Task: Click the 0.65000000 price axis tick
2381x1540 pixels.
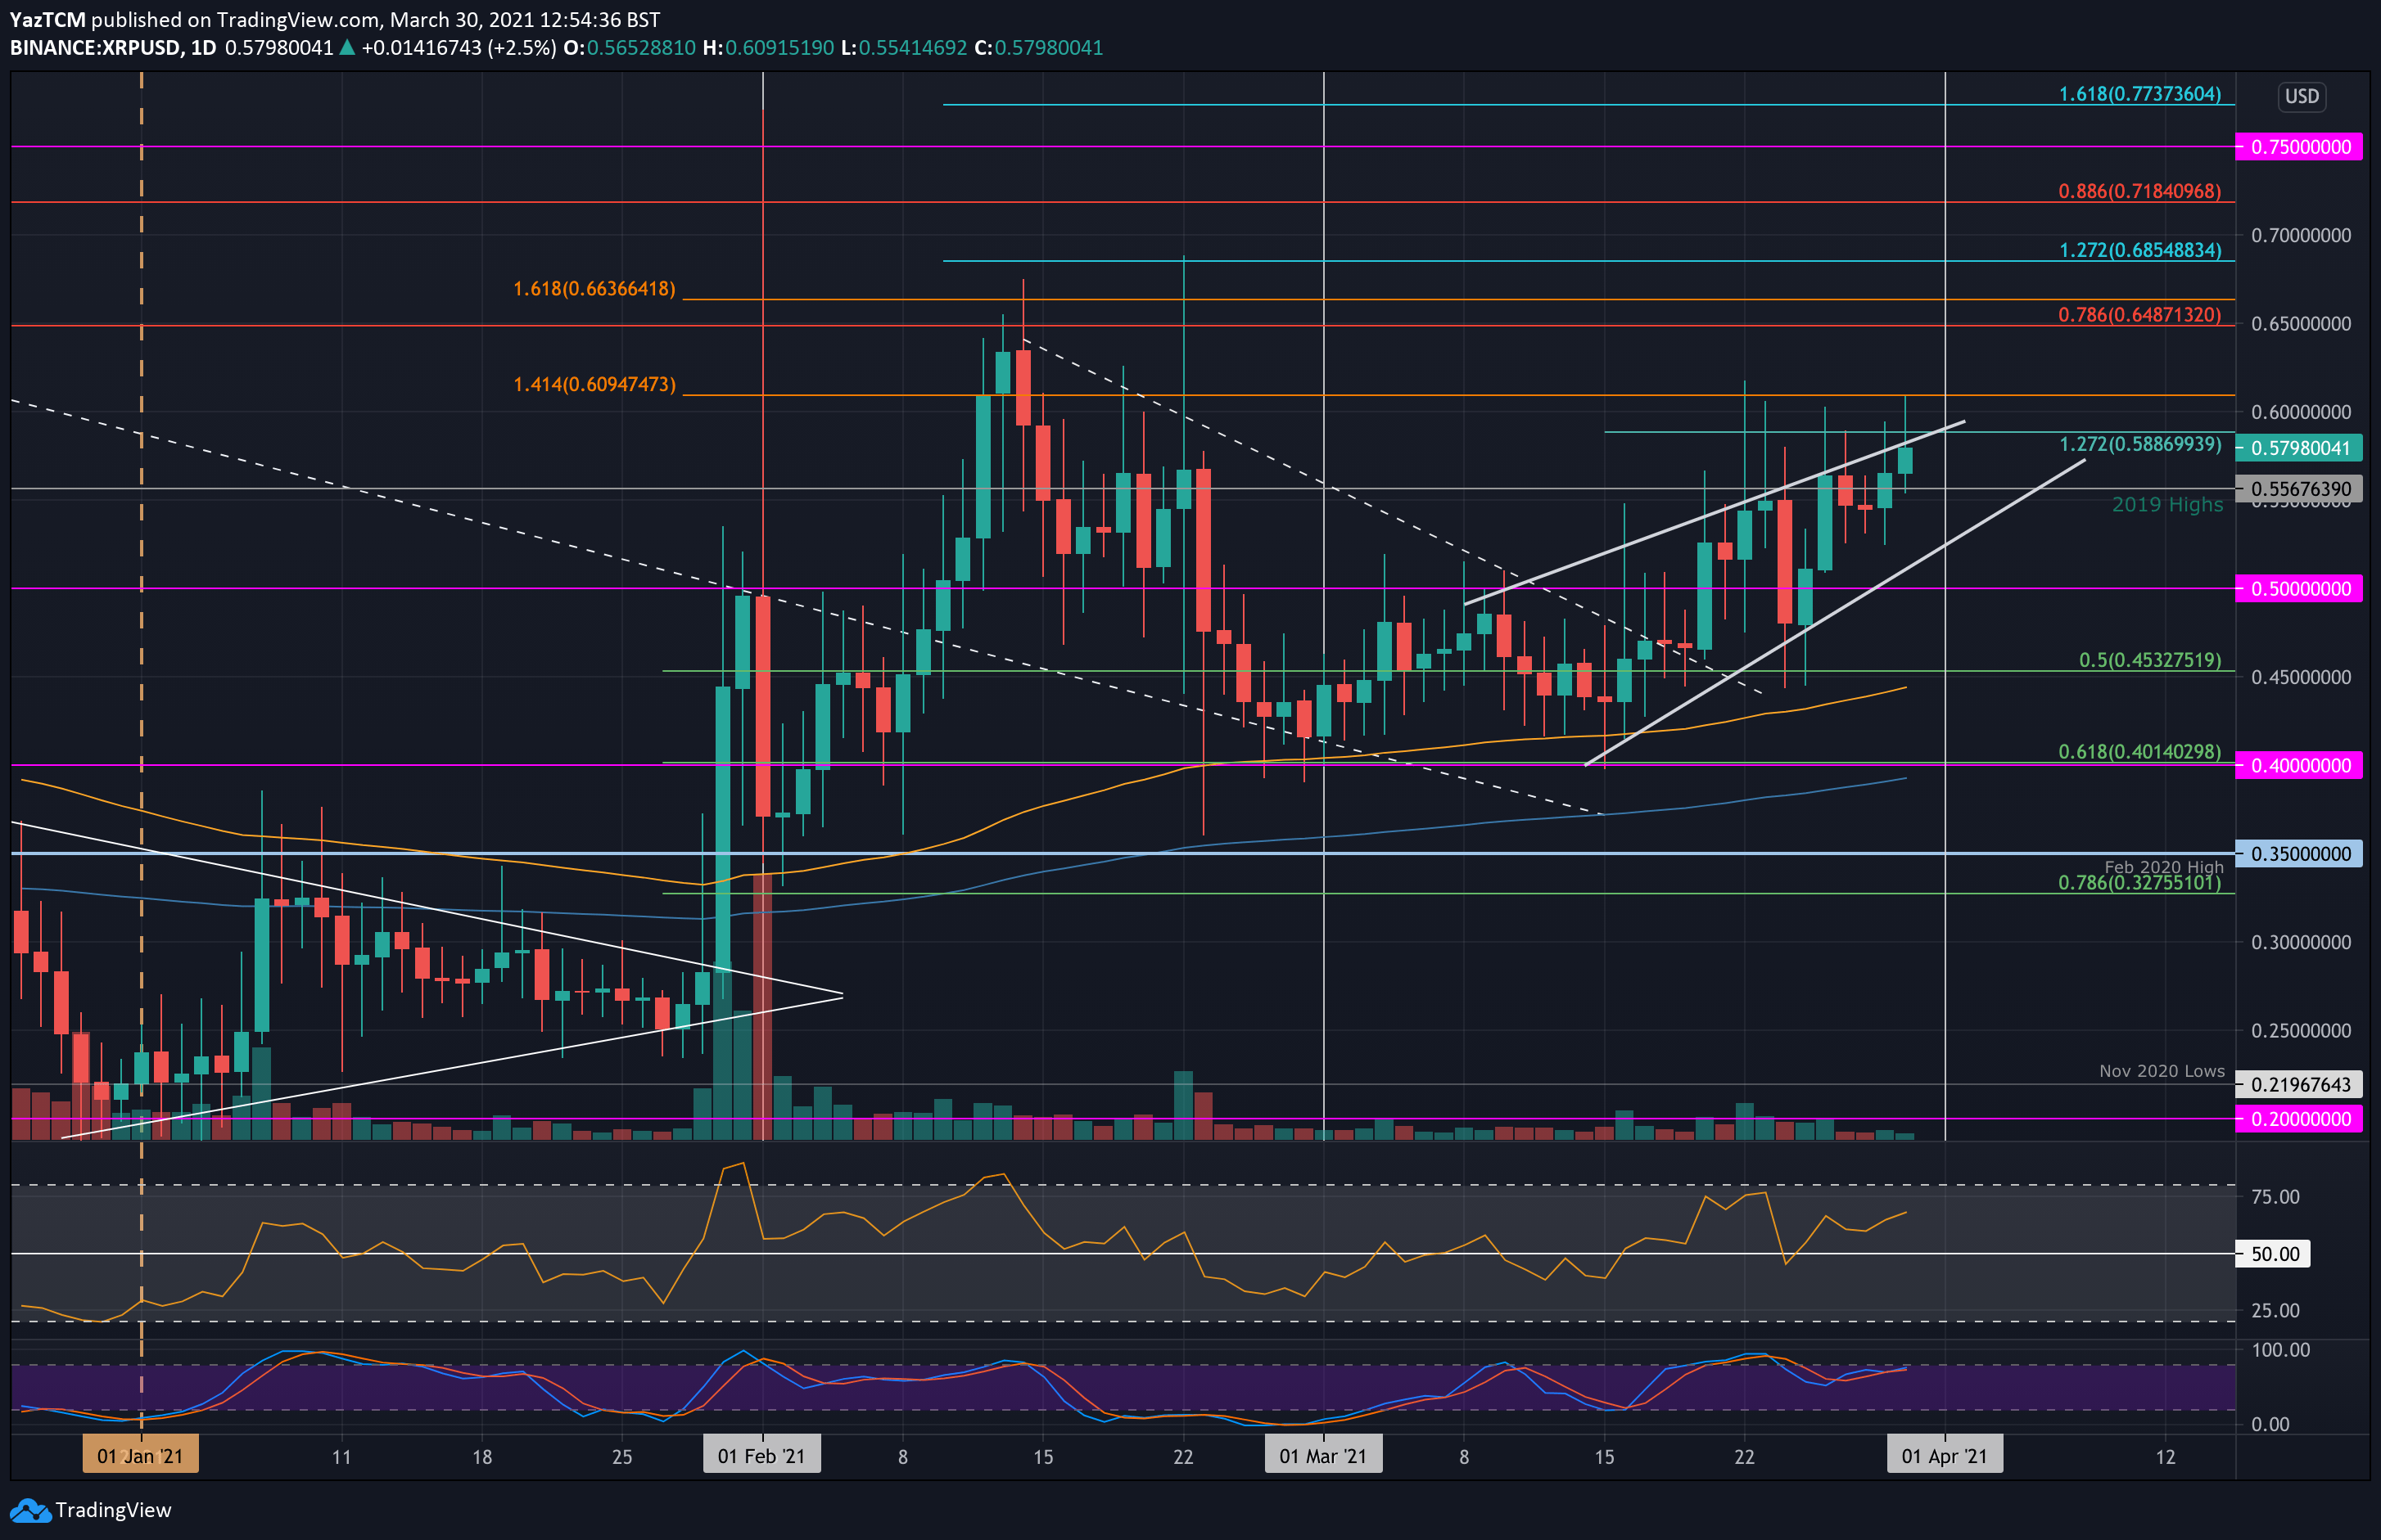Action: coord(2301,324)
